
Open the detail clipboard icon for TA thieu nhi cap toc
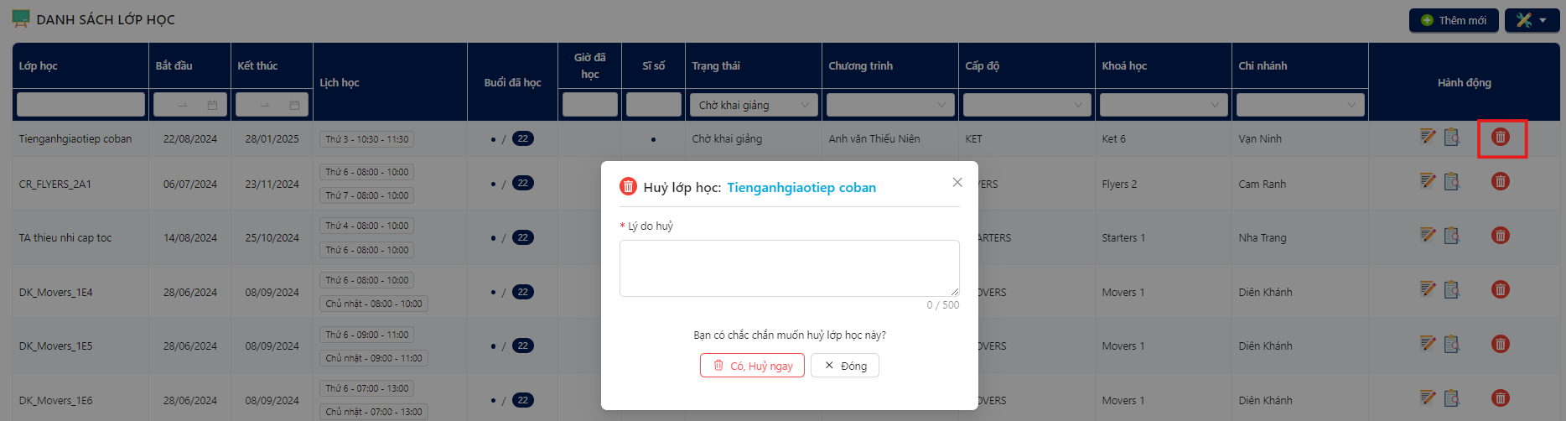(1452, 236)
